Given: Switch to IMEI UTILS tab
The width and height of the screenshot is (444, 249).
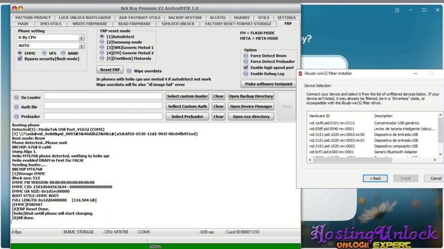Looking at the screenshot, I should pos(51,24).
